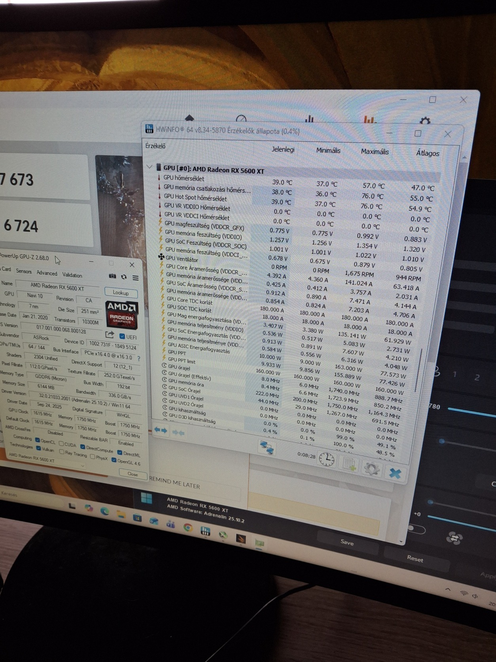
Task: Toggle the PhysX checkbox in GPU-Z
Action: (x=92, y=456)
